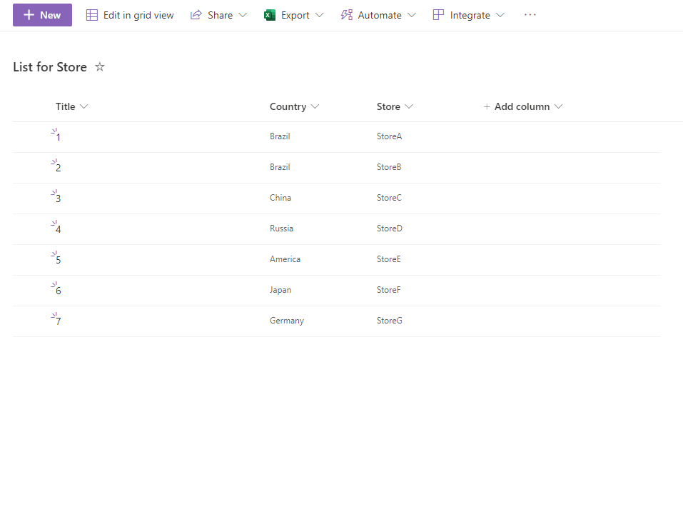Click the Germany country cell

pyautogui.click(x=287, y=321)
